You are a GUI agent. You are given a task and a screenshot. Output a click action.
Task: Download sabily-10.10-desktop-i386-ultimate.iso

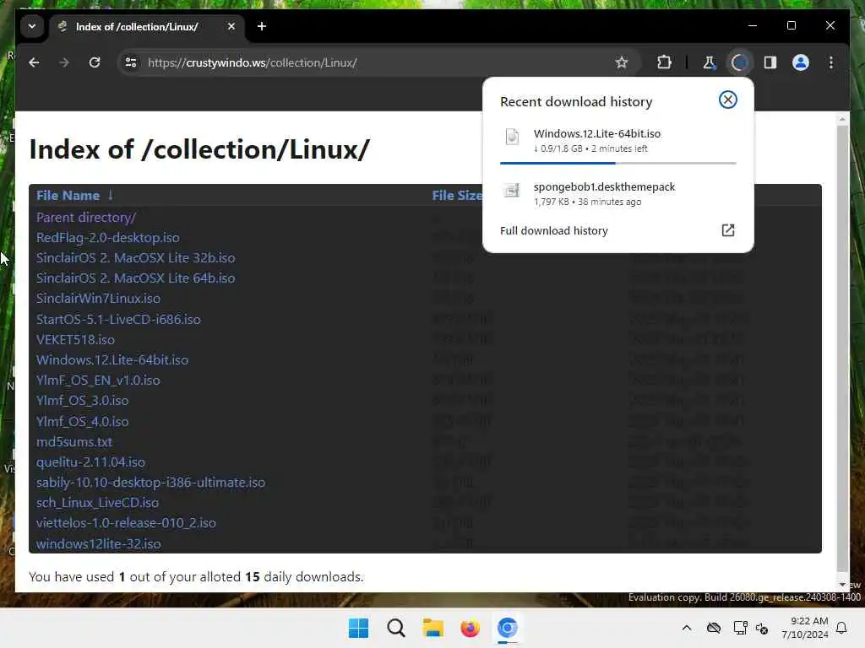click(x=150, y=482)
